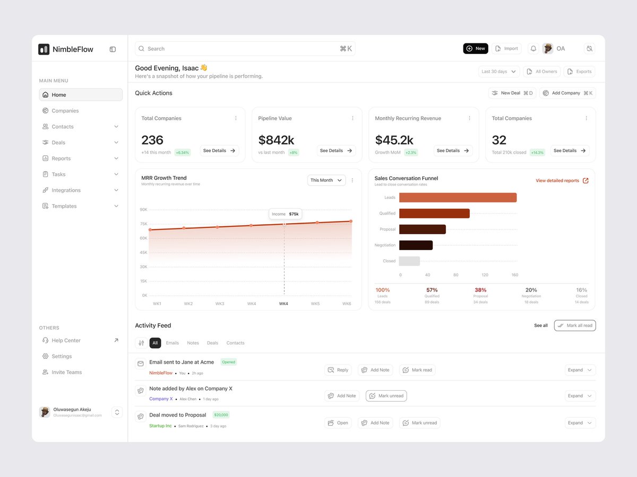Open the MRR Growth Trend options menu

pyautogui.click(x=352, y=180)
